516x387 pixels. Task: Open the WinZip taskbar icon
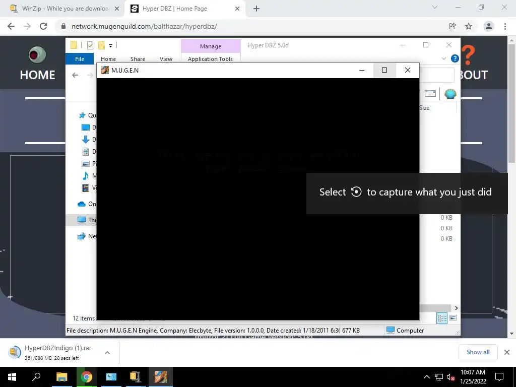[136, 377]
